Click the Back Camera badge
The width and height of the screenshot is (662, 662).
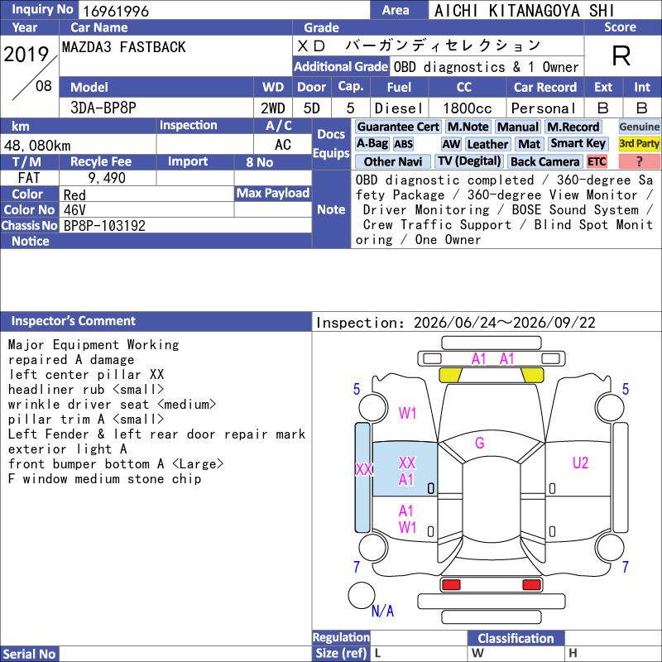click(x=544, y=161)
